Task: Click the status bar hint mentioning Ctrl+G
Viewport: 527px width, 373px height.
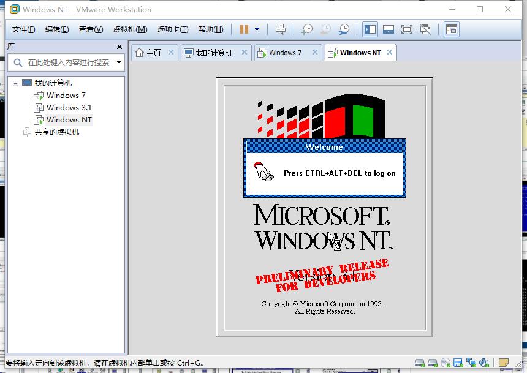Action: (x=105, y=363)
